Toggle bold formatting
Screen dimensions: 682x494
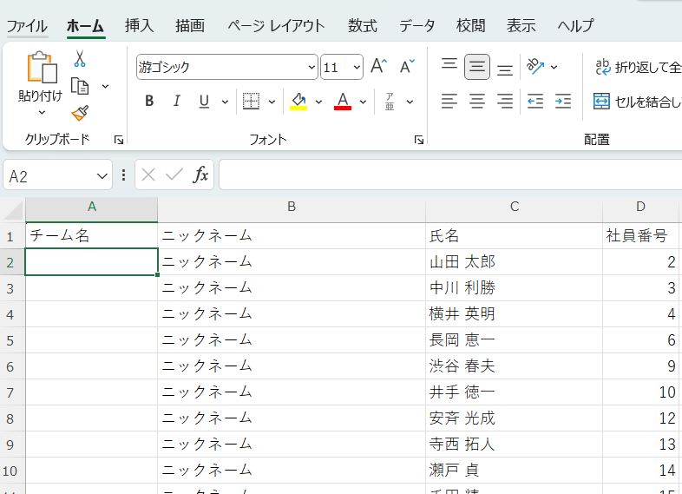pos(149,102)
